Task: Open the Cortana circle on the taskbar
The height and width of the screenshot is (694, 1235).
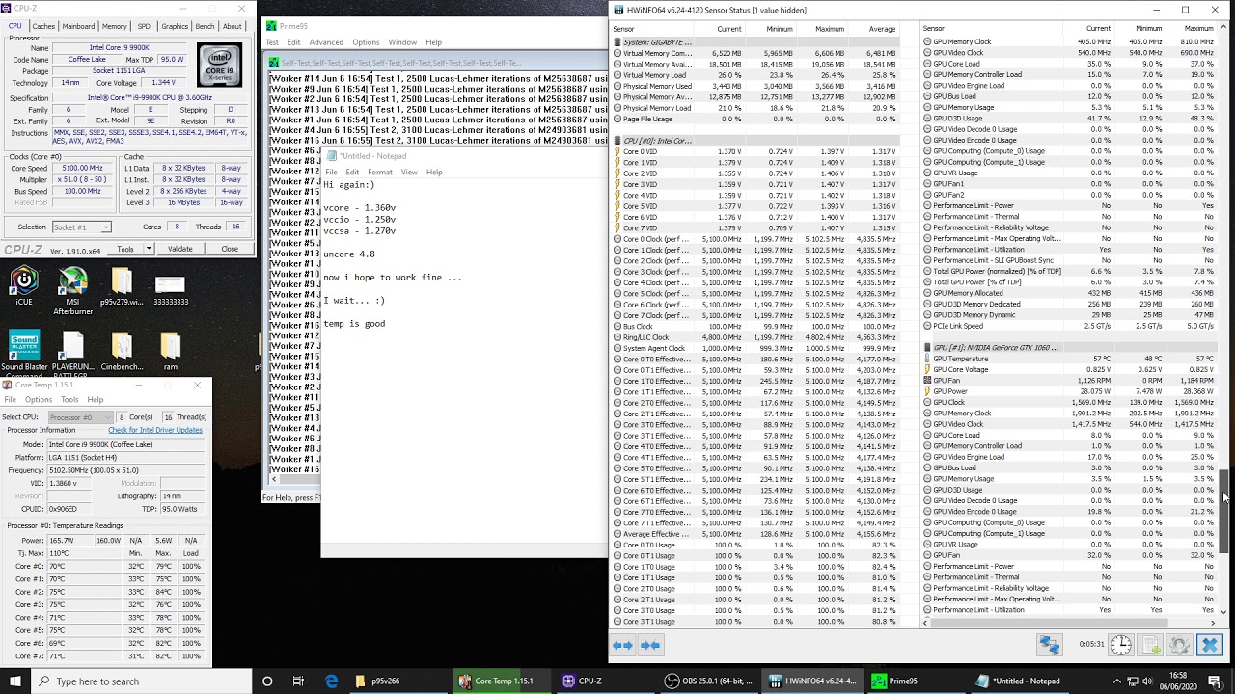Action: tap(267, 681)
